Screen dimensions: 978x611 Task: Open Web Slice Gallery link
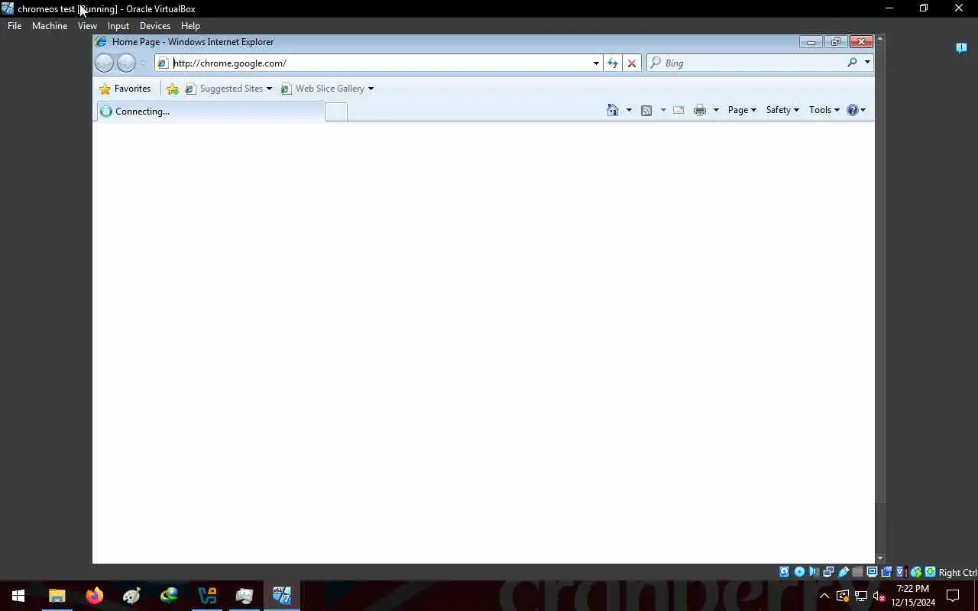[x=322, y=89]
